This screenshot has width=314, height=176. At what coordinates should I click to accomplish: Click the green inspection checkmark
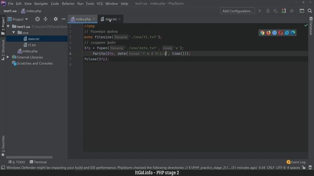pos(306,25)
